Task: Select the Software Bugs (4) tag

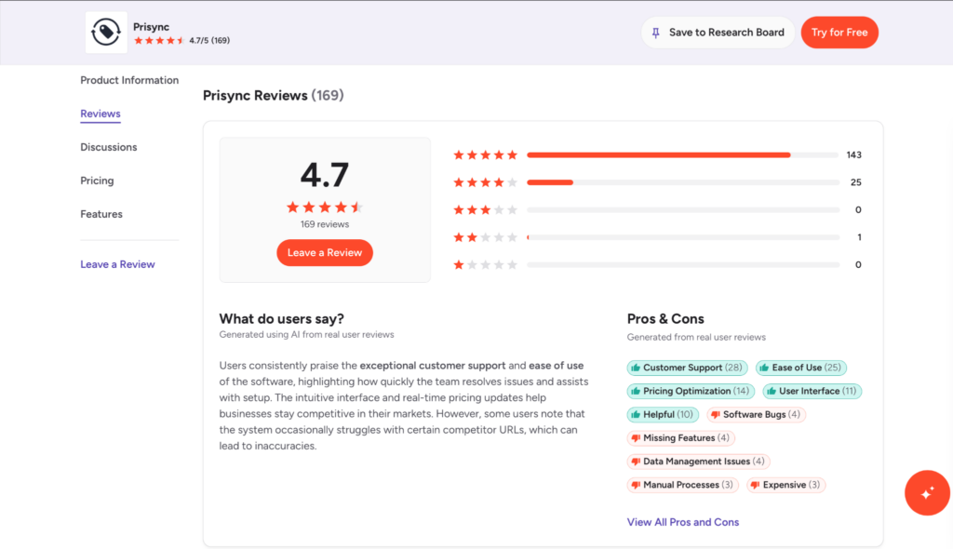Action: (756, 415)
